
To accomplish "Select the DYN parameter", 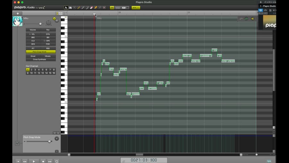I will [48, 34].
